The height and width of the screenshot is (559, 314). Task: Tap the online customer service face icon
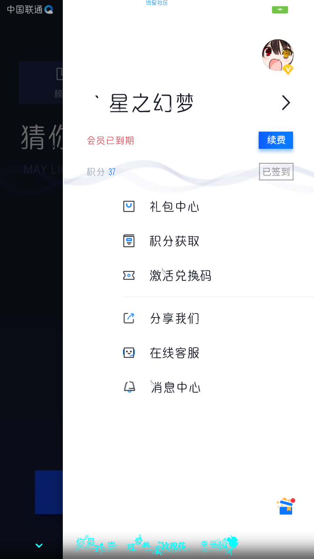click(x=129, y=352)
